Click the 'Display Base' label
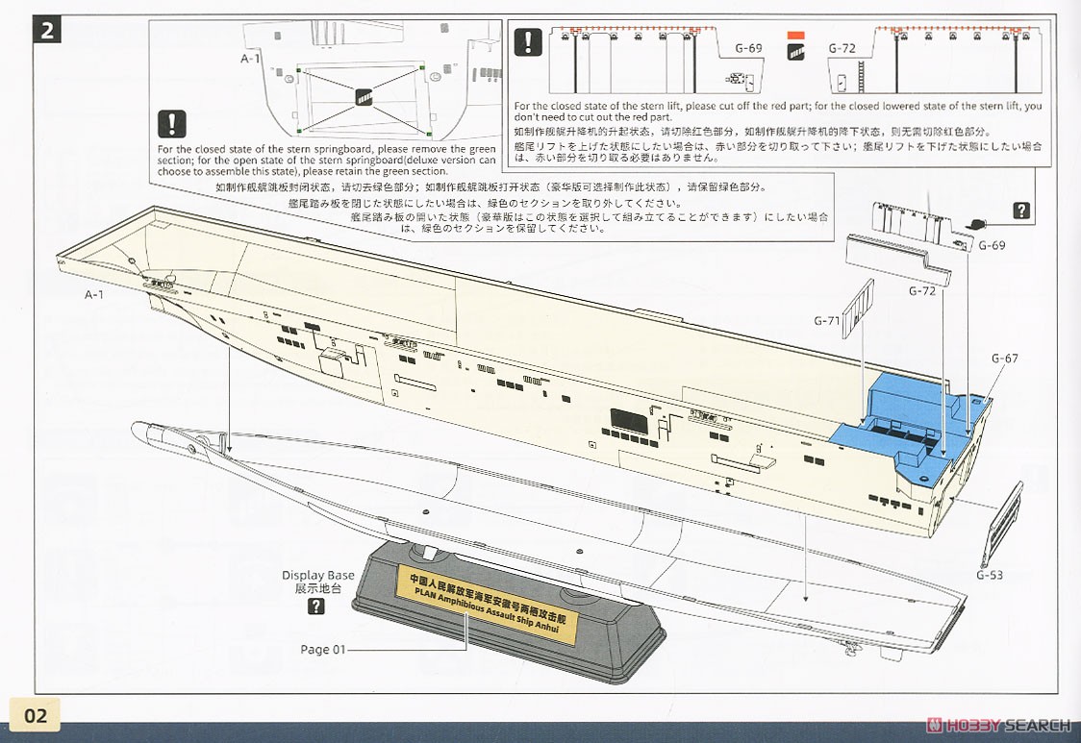 pos(317,575)
